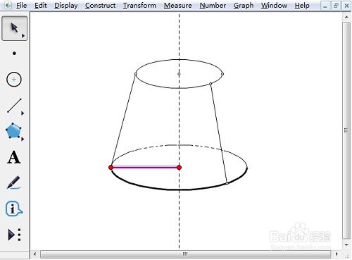Click the Sketchpad document icon in menu bar

(x=8, y=5)
